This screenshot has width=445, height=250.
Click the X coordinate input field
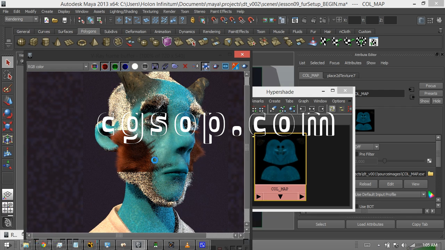354,20
